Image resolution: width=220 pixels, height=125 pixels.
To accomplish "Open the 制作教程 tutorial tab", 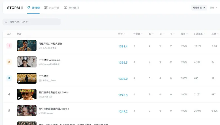I will (x=71, y=8).
